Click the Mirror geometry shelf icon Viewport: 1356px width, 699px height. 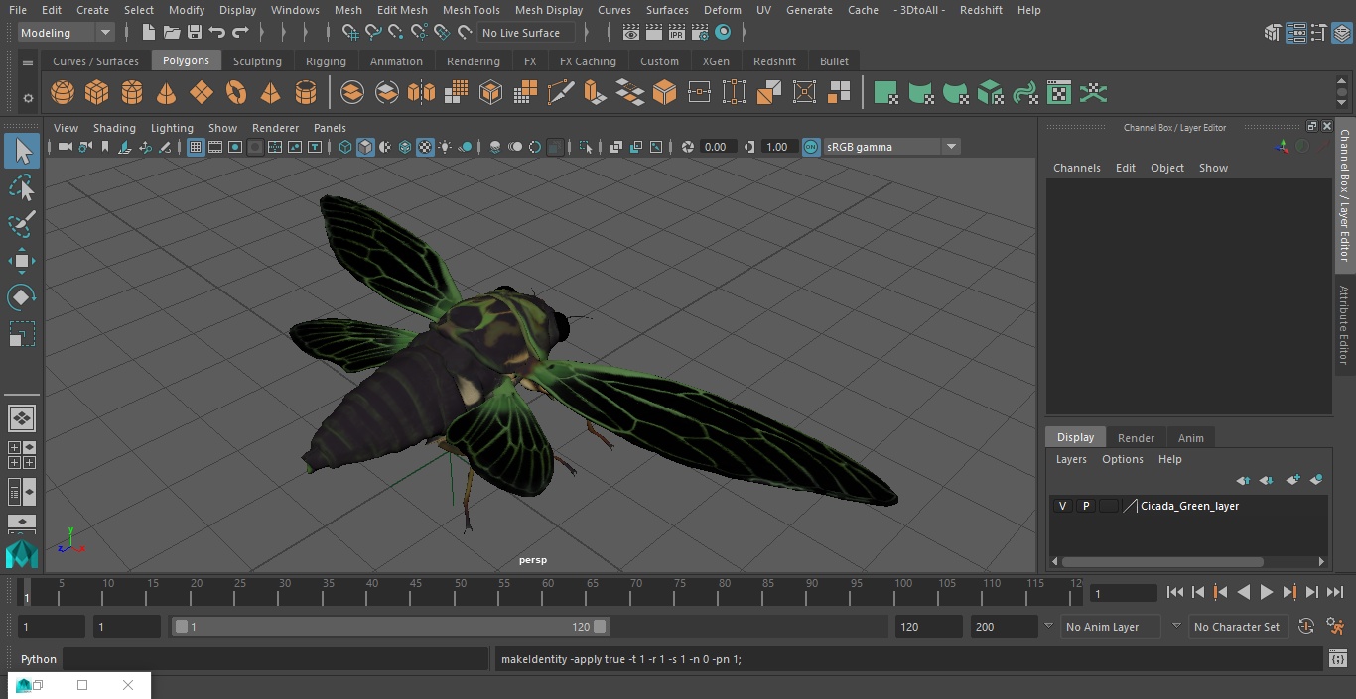pyautogui.click(x=421, y=93)
